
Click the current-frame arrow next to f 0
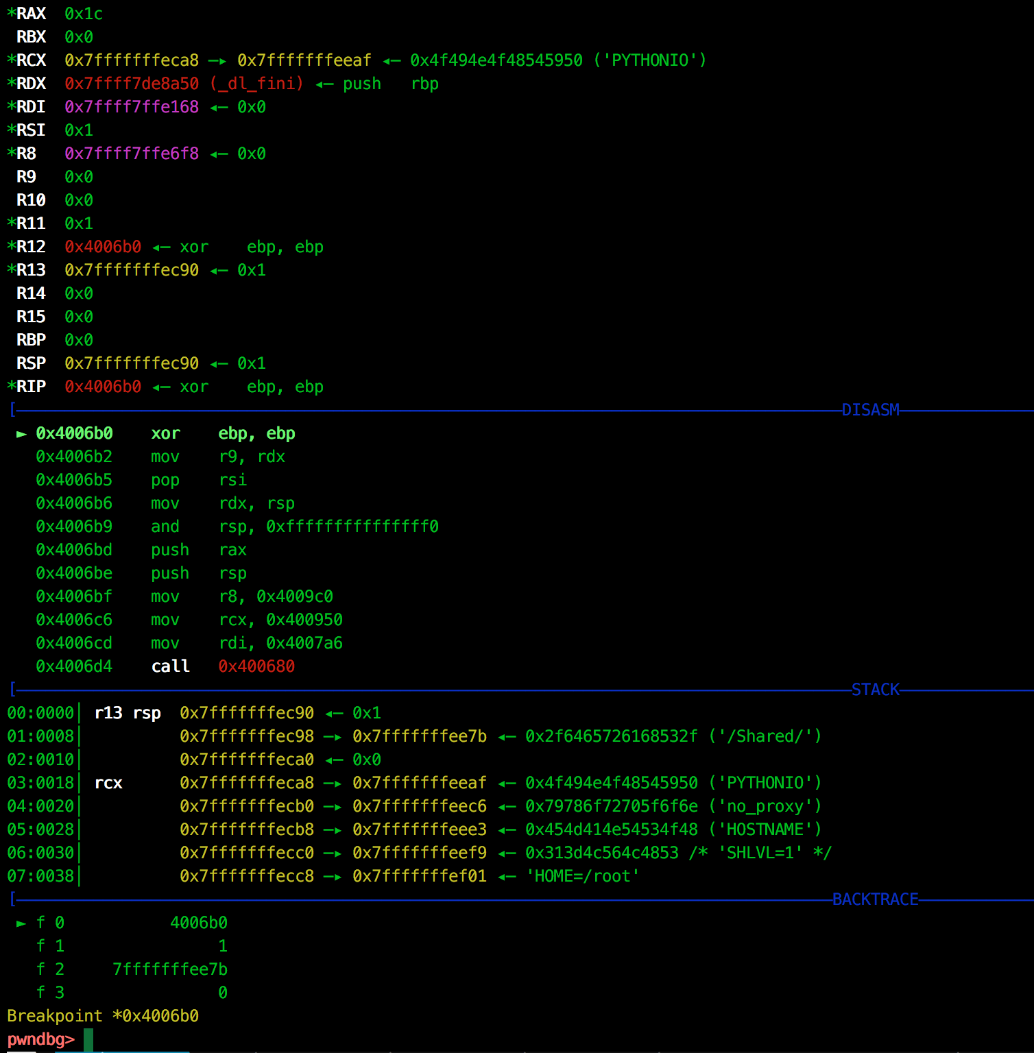click(x=21, y=923)
